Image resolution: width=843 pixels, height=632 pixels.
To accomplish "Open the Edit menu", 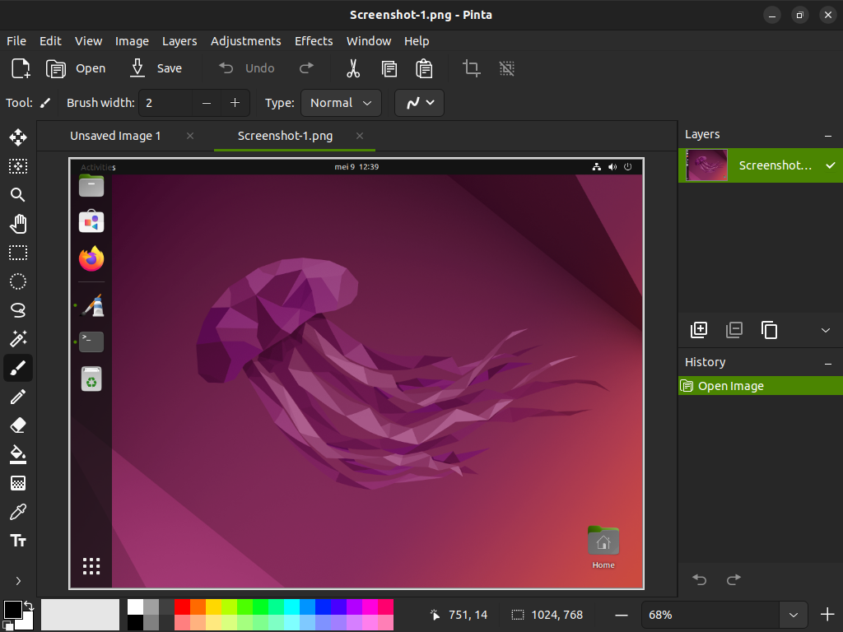I will [x=50, y=41].
